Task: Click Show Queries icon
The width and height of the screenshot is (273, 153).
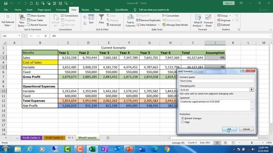Action: pyautogui.click(x=29, y=16)
